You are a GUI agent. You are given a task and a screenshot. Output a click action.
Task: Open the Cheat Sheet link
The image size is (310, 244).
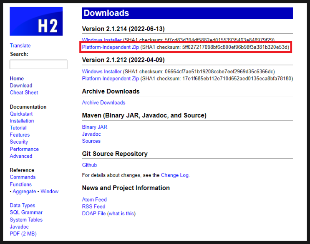click(24, 92)
